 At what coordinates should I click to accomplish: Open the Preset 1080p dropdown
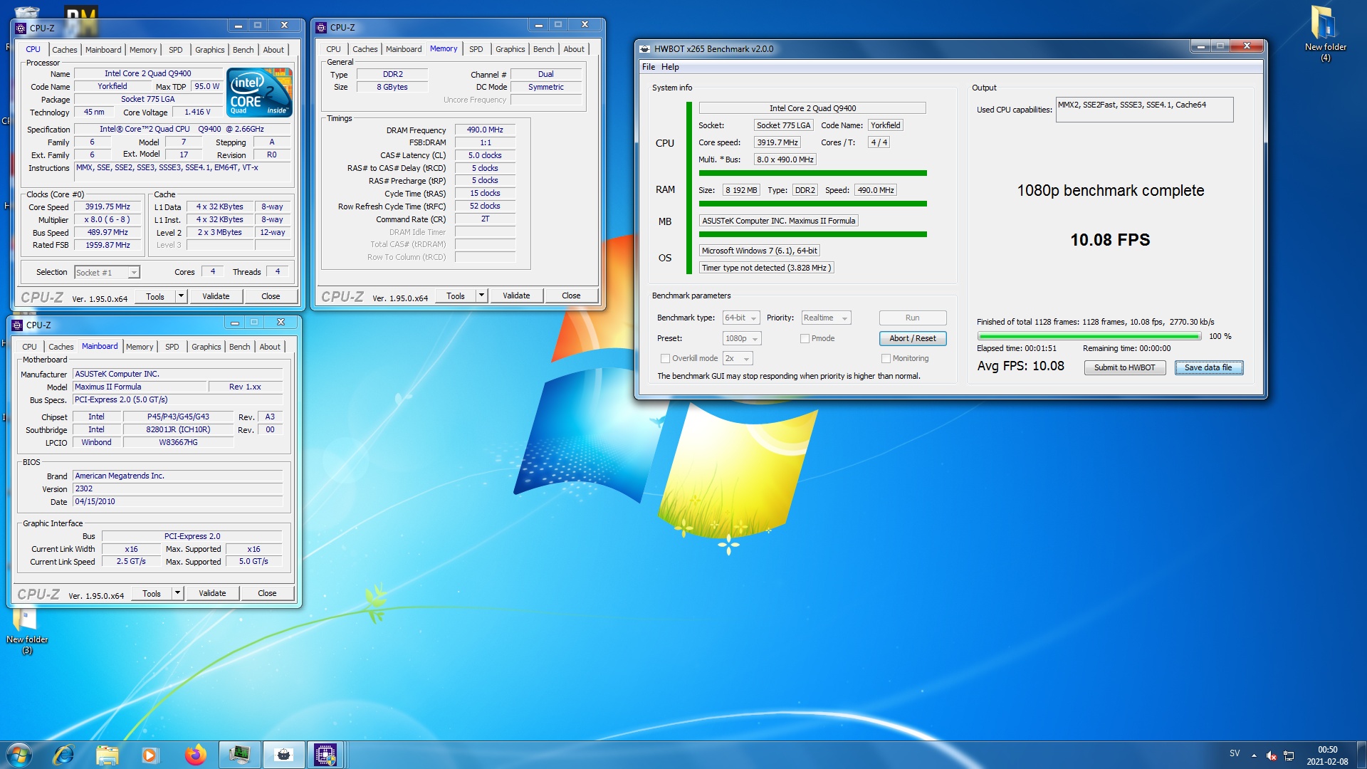pyautogui.click(x=742, y=339)
